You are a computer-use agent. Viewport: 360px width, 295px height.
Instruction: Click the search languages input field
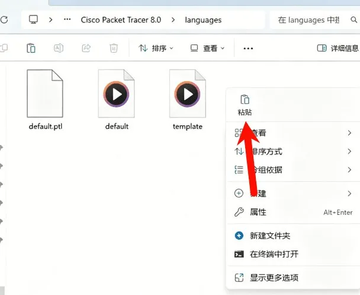click(309, 20)
